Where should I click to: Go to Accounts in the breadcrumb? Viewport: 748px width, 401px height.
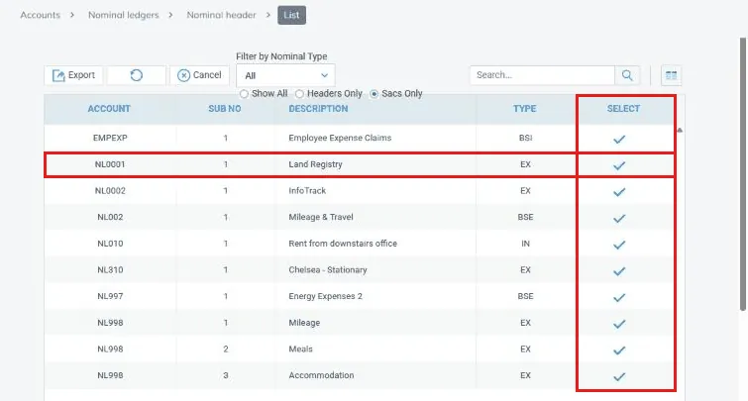point(40,15)
